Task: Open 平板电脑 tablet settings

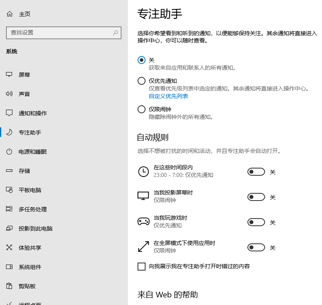Action: click(x=9, y=190)
